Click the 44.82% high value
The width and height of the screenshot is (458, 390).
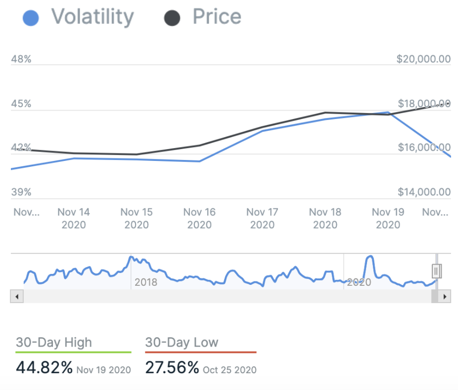45,368
